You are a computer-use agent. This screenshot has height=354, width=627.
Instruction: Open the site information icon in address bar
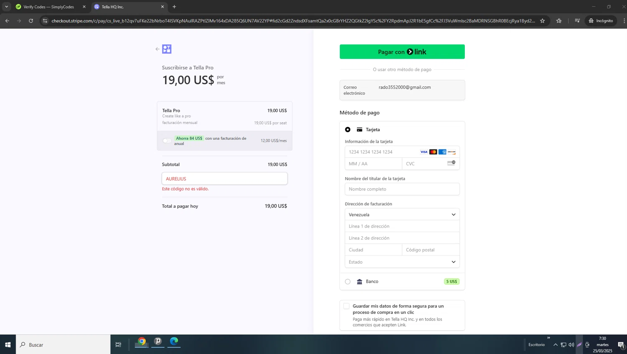tap(45, 20)
